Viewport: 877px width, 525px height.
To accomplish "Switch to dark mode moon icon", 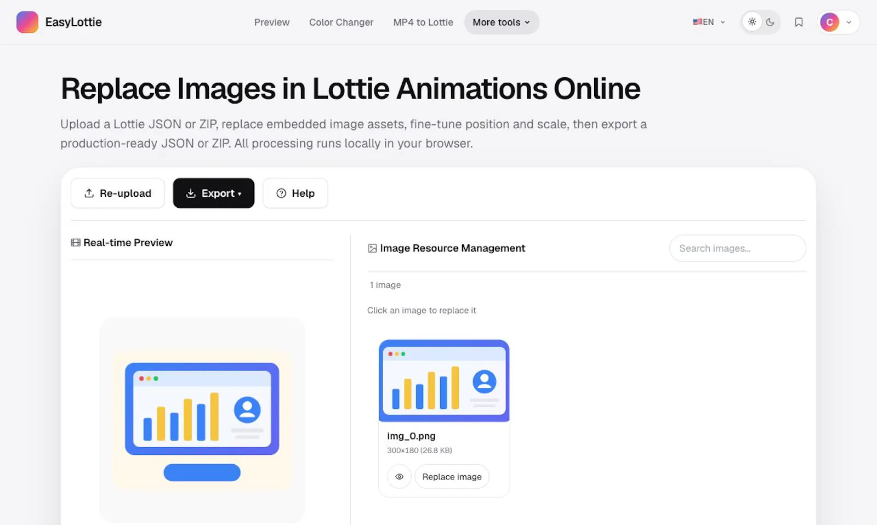I will pyautogui.click(x=770, y=22).
